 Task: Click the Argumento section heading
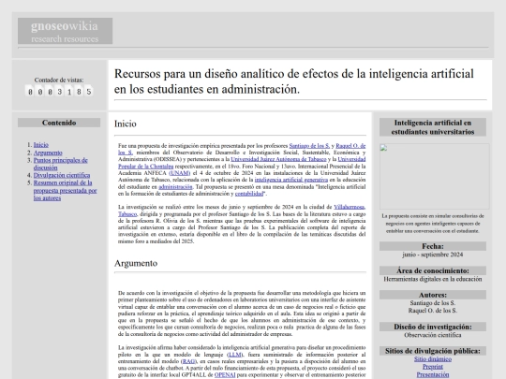coord(136,263)
